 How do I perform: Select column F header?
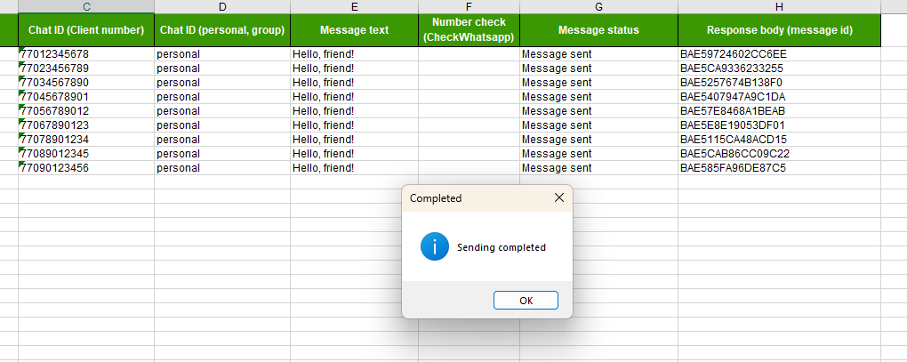click(469, 7)
